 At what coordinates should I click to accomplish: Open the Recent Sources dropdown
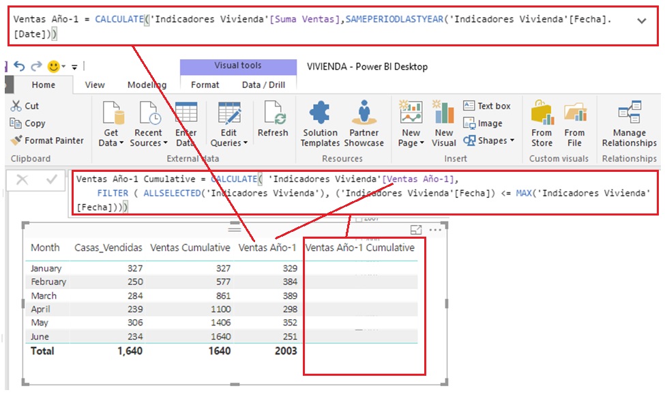coord(149,124)
